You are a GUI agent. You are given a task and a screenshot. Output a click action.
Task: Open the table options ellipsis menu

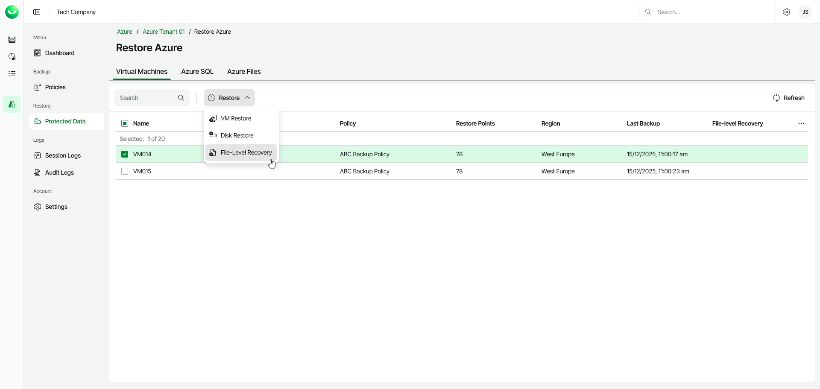coord(801,123)
